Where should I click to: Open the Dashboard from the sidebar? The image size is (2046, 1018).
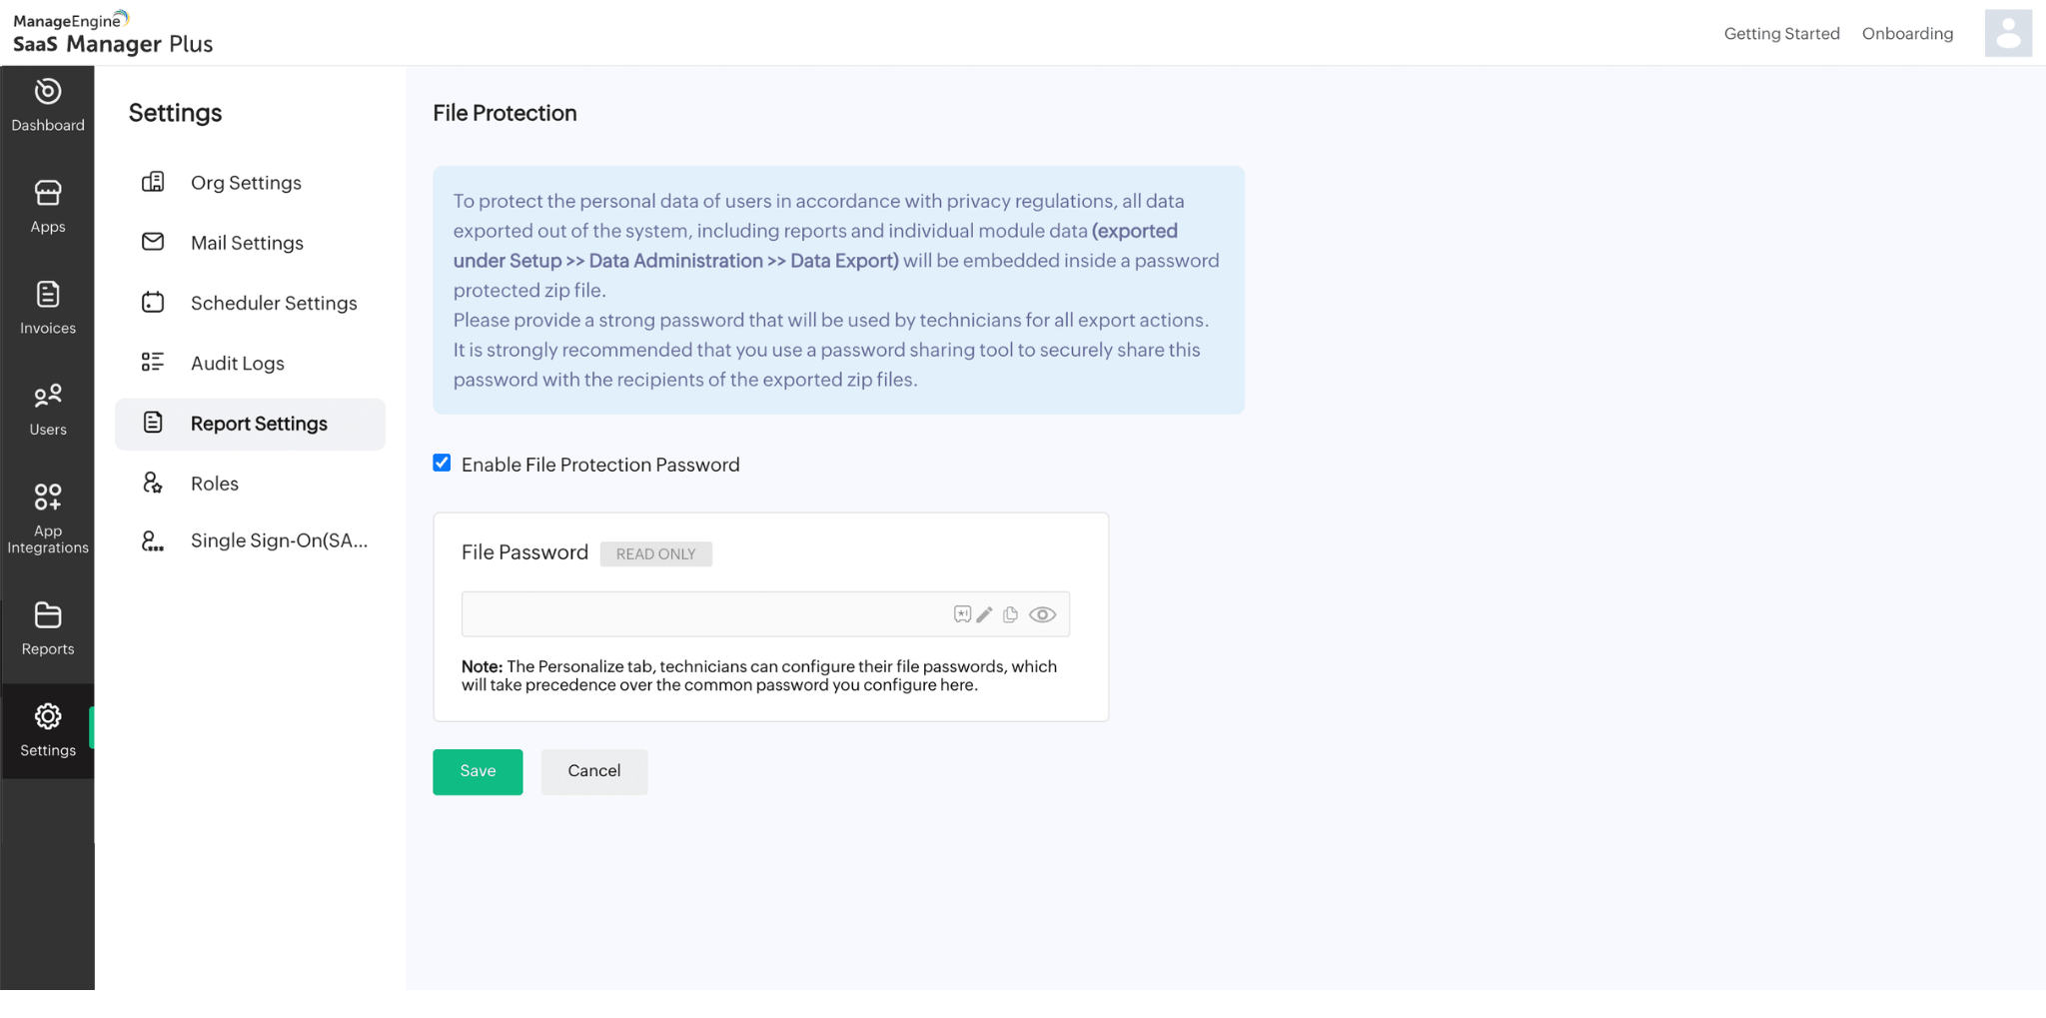48,105
